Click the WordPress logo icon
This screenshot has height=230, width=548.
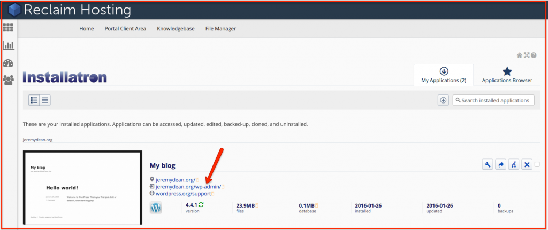[x=156, y=208]
